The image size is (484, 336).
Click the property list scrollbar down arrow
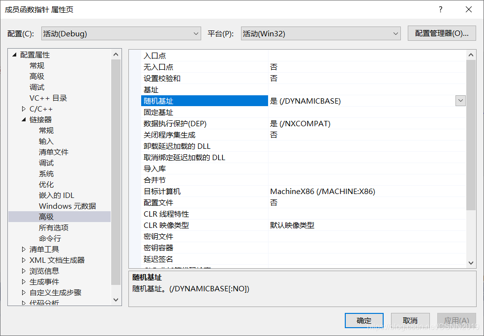[471, 263]
